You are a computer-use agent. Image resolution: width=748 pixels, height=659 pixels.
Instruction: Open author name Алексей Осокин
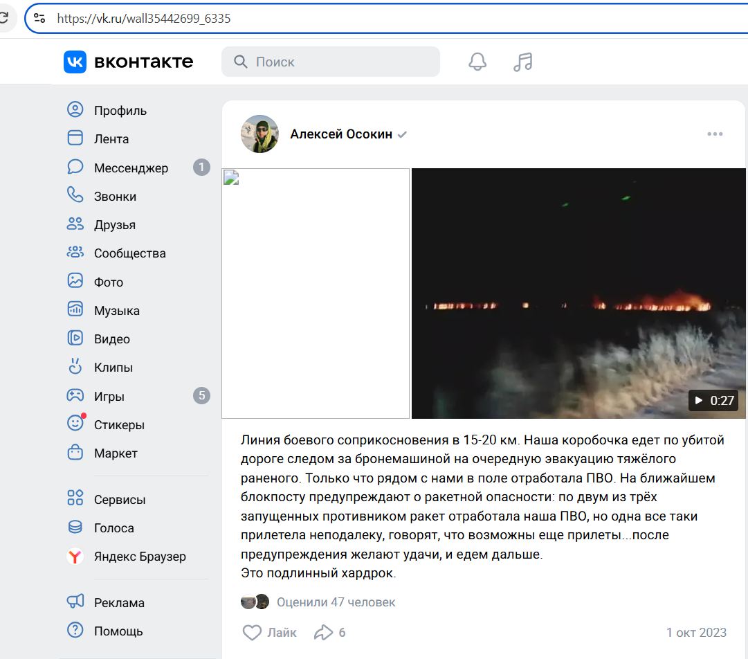click(341, 134)
